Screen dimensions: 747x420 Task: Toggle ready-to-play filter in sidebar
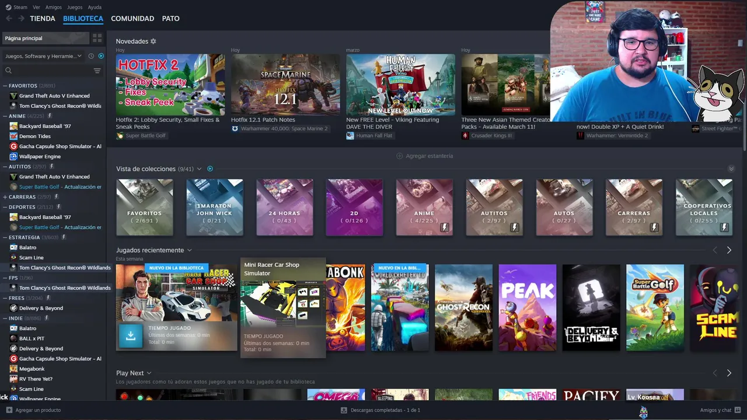point(101,56)
